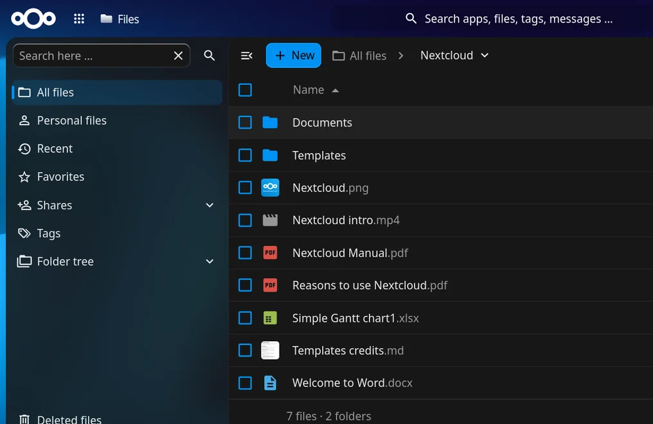Image resolution: width=653 pixels, height=424 pixels.
Task: Open Nextcloud Manual.pdf file name
Action: (350, 253)
